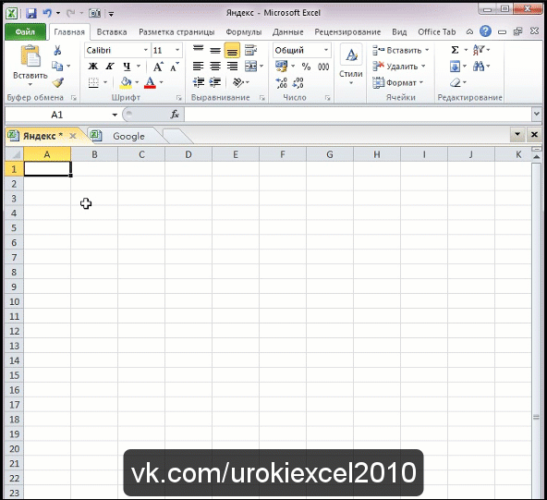547x500 pixels.
Task: Expand the Name Box dropdown arrow
Action: coord(115,115)
